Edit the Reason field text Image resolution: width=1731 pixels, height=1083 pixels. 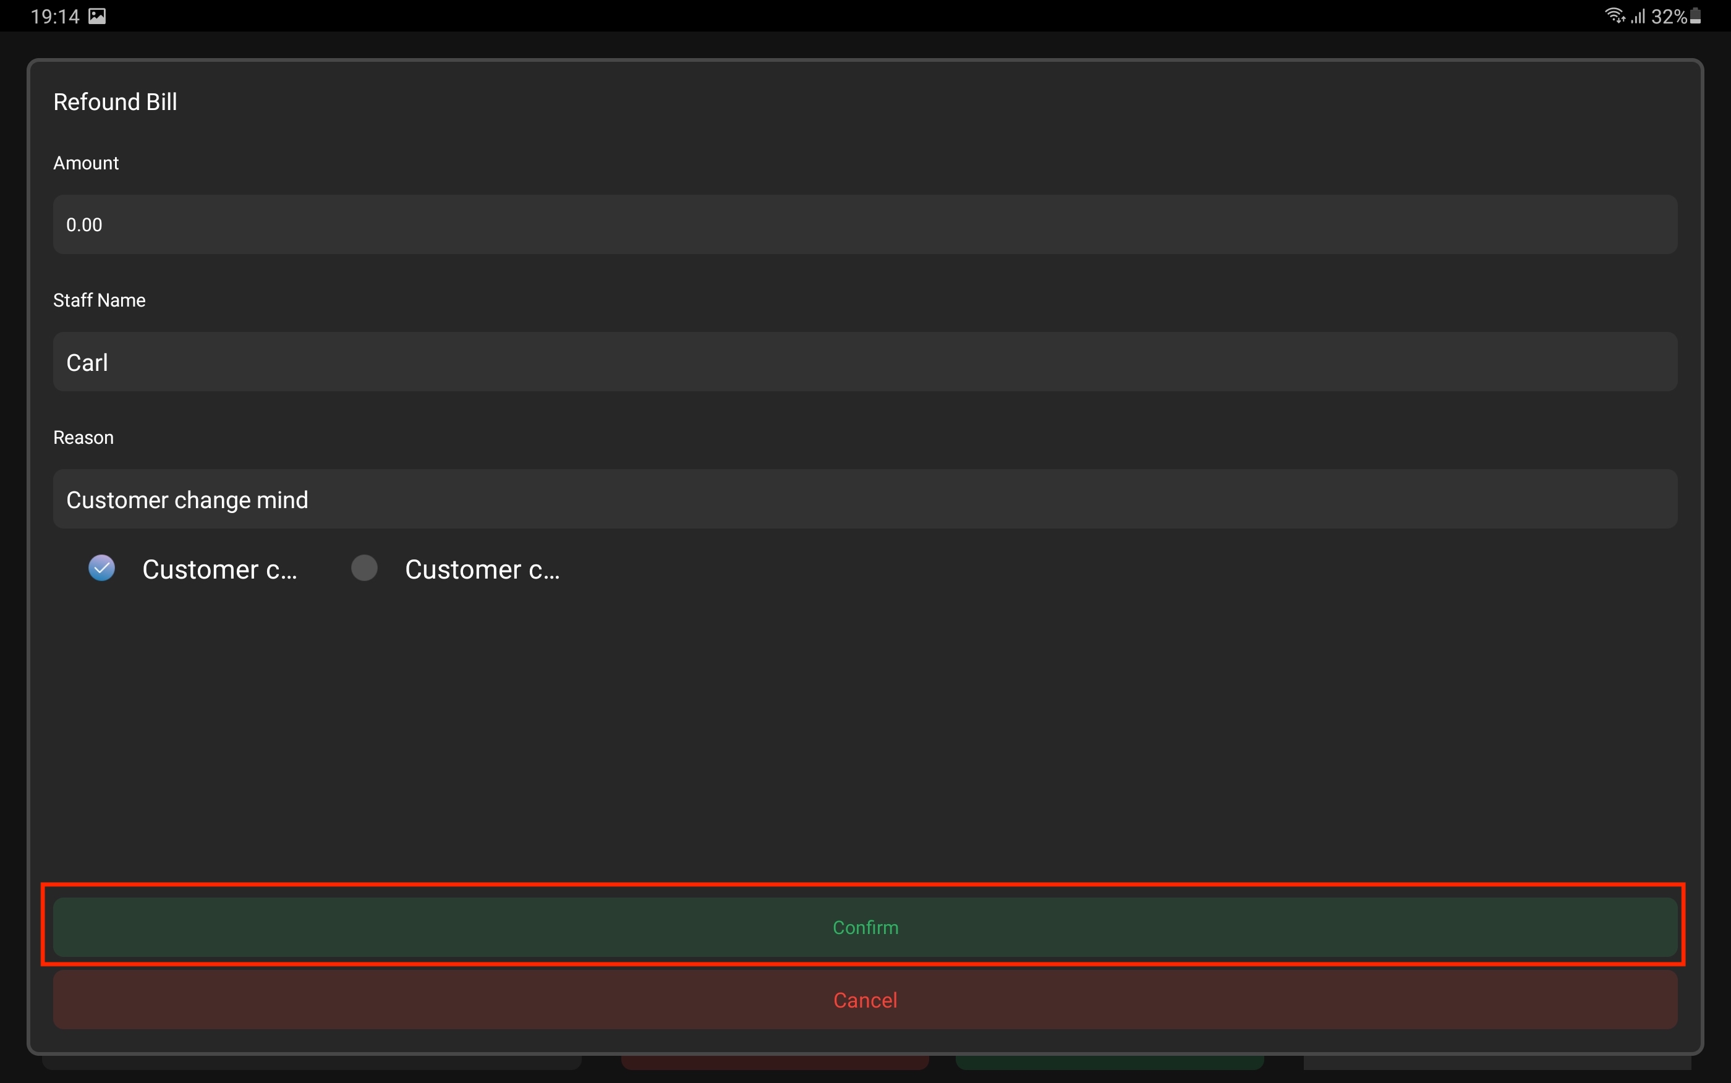pyautogui.click(x=864, y=499)
